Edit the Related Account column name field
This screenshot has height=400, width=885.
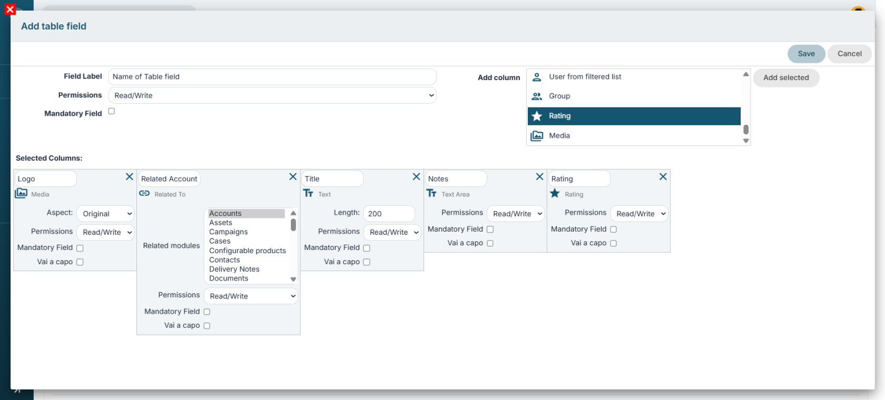click(169, 178)
